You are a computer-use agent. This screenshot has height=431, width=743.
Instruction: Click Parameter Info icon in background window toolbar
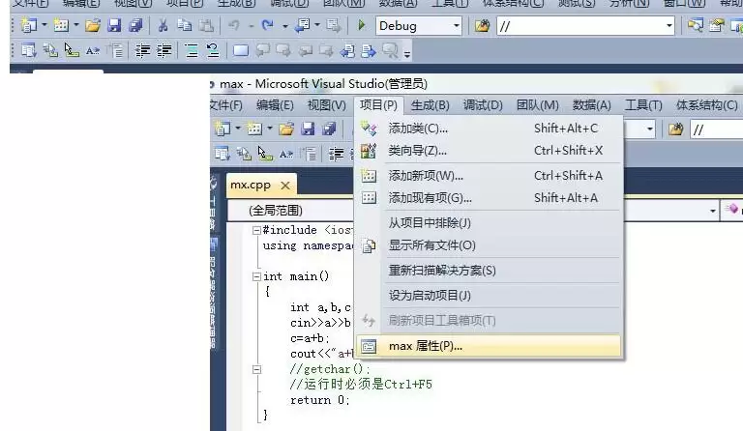coord(50,50)
